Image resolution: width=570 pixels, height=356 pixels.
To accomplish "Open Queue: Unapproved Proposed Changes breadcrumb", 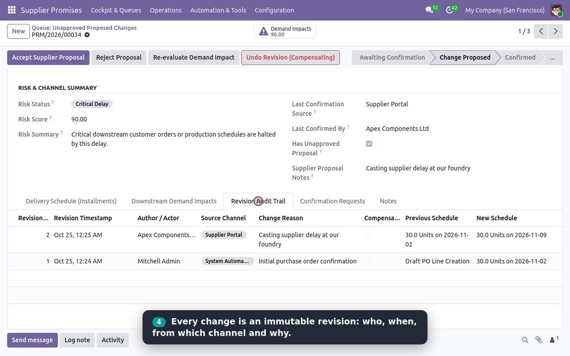I will (84, 28).
